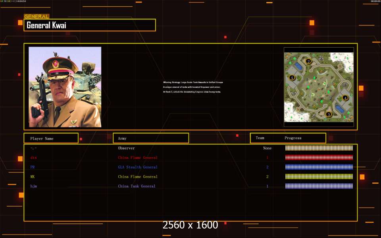The image size is (381, 238).
Task: Click the Observer entry in Army column
Action: click(126, 148)
